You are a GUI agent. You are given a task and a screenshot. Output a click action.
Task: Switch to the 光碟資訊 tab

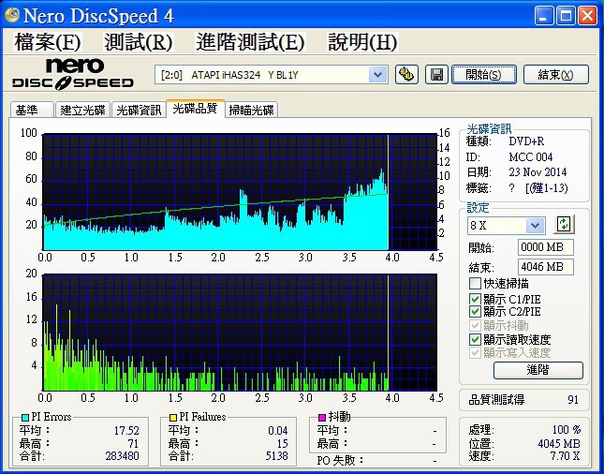(x=139, y=110)
